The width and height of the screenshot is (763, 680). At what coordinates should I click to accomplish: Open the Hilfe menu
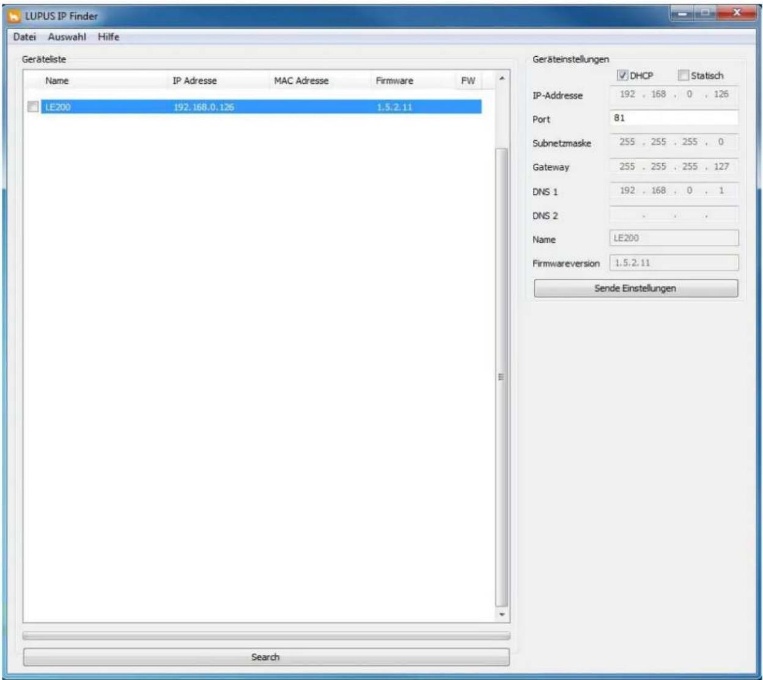click(108, 37)
